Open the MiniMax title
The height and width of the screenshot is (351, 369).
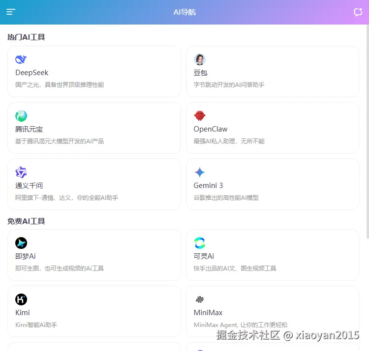point(208,313)
